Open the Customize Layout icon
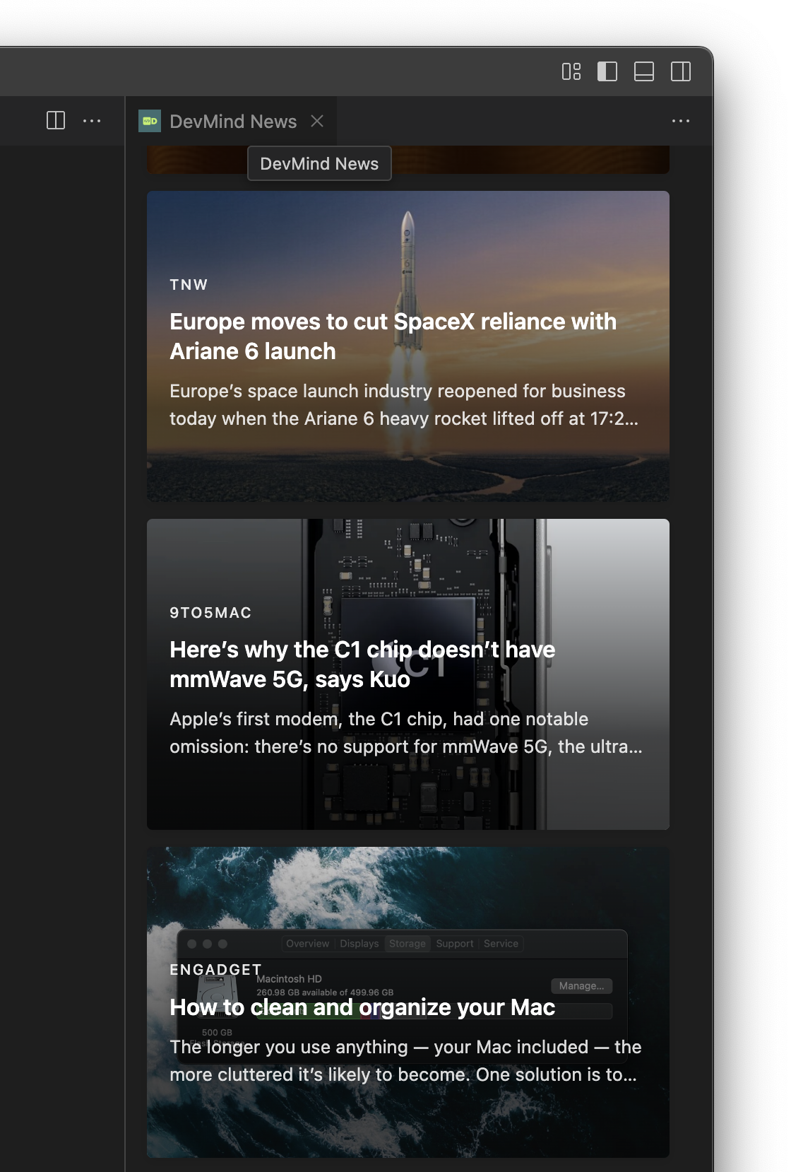Viewport: 791px width, 1172px height. (x=571, y=71)
